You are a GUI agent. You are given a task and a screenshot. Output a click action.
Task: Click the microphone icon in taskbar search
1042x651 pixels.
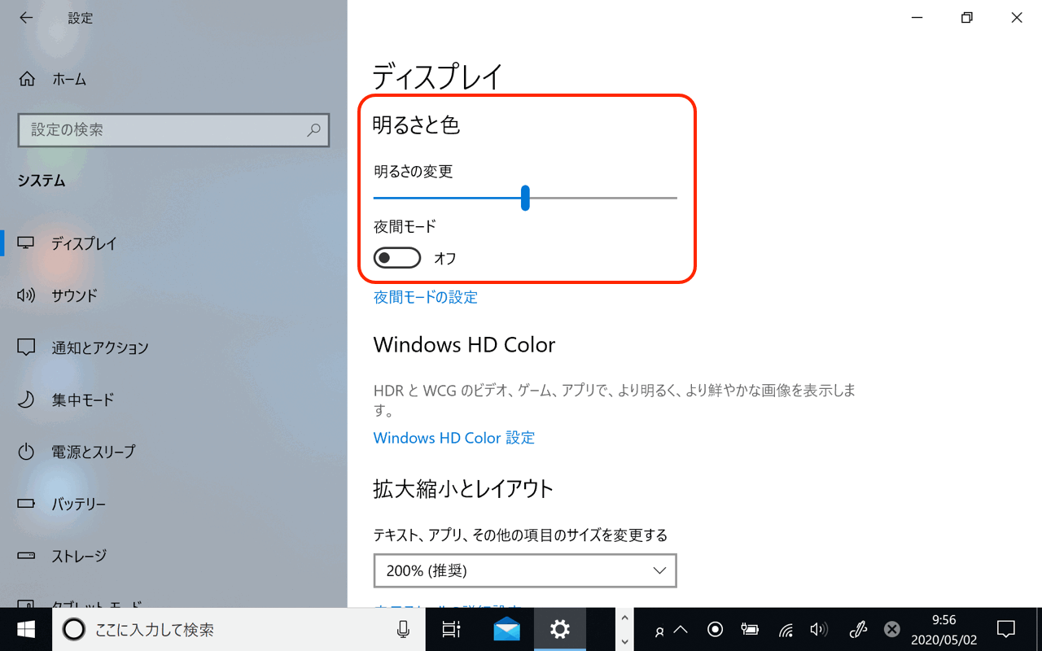point(403,629)
